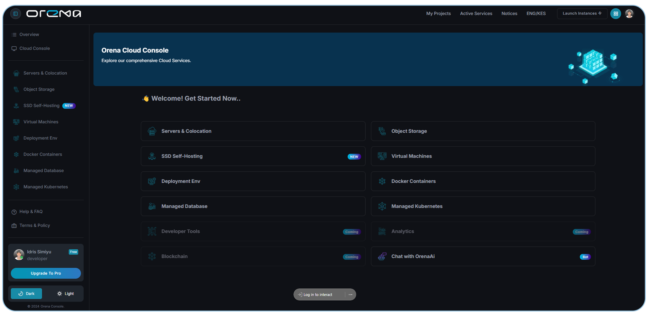Expand the three-dot menu beside Log in
Screen dimensions: 648x316
tap(350, 294)
